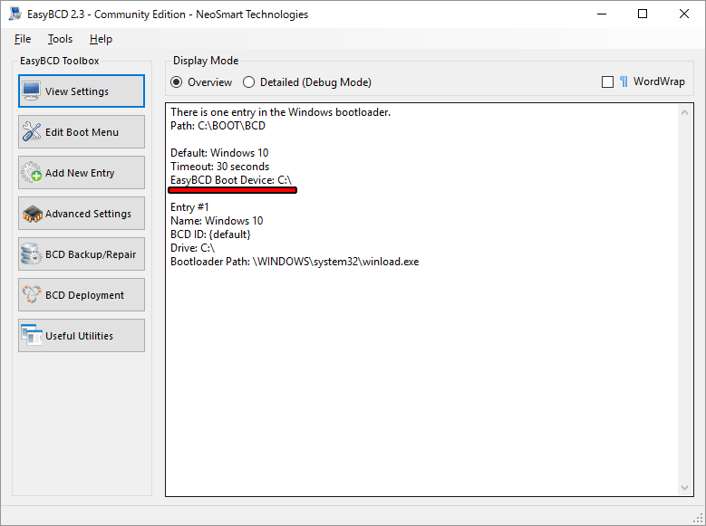Click the Advanced Settings chip icon
The width and height of the screenshot is (706, 526).
point(32,214)
